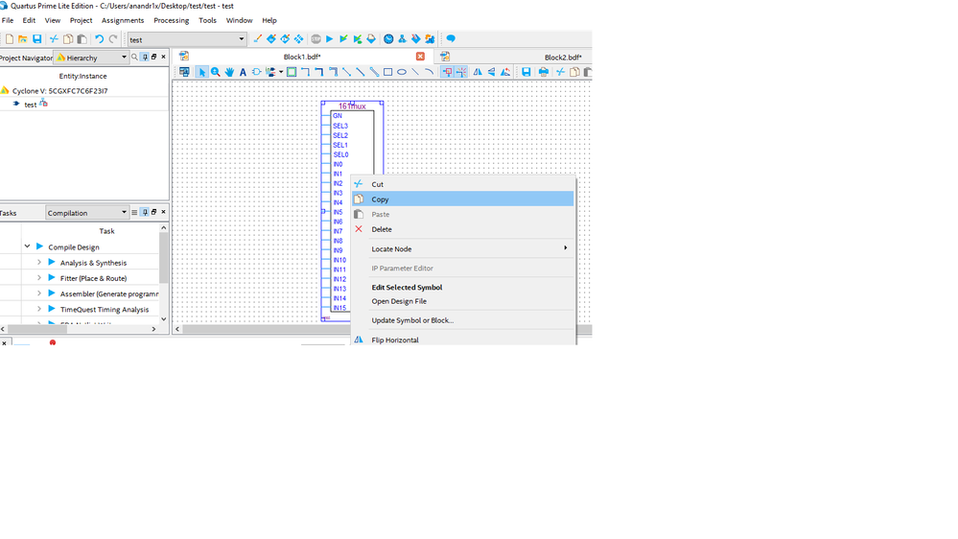The height and width of the screenshot is (539, 958).
Task: Choose Copy from the context menu
Action: pos(380,199)
